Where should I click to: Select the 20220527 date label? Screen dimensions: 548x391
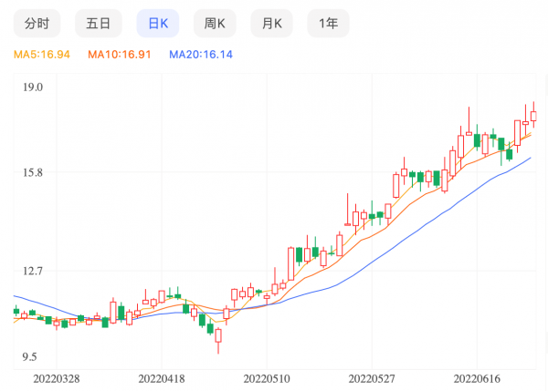coord(372,377)
